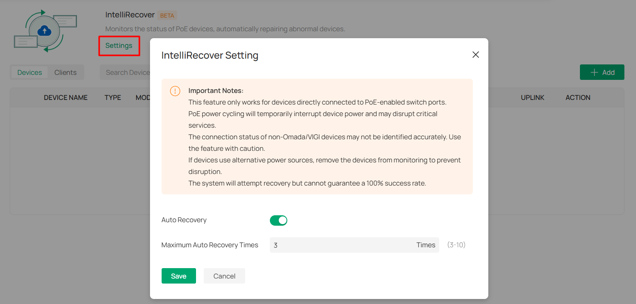The height and width of the screenshot is (304, 636).
Task: Click the Auto Recovery label
Action: 184,220
